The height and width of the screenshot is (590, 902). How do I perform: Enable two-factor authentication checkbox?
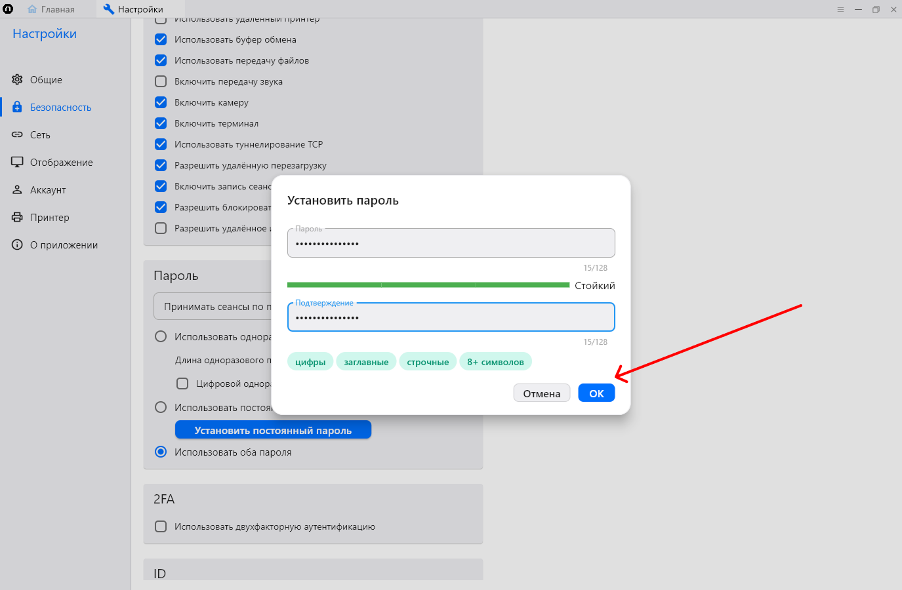(x=161, y=526)
